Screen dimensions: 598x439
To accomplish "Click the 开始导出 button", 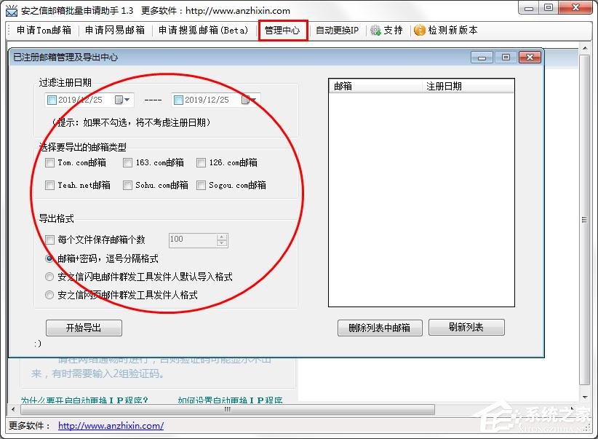I will 84,328.
